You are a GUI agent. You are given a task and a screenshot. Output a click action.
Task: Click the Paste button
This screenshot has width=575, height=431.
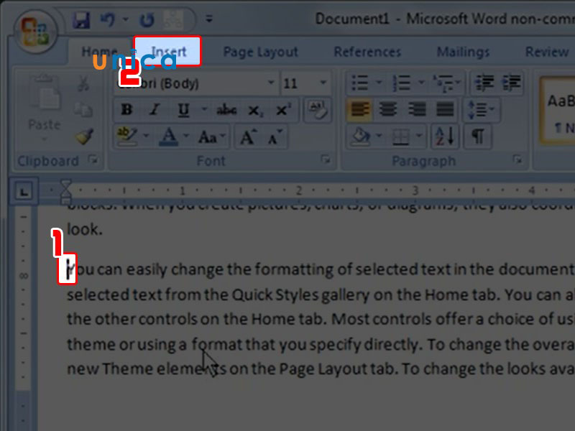(x=45, y=108)
